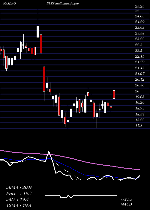Click the Price : 19.7 readout
This screenshot has height=210, width=150.
pyautogui.click(x=19, y=193)
